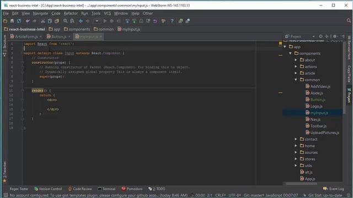Click the Redo toolbar icon
Viewport: 353px width, 198px height.
[34, 21]
